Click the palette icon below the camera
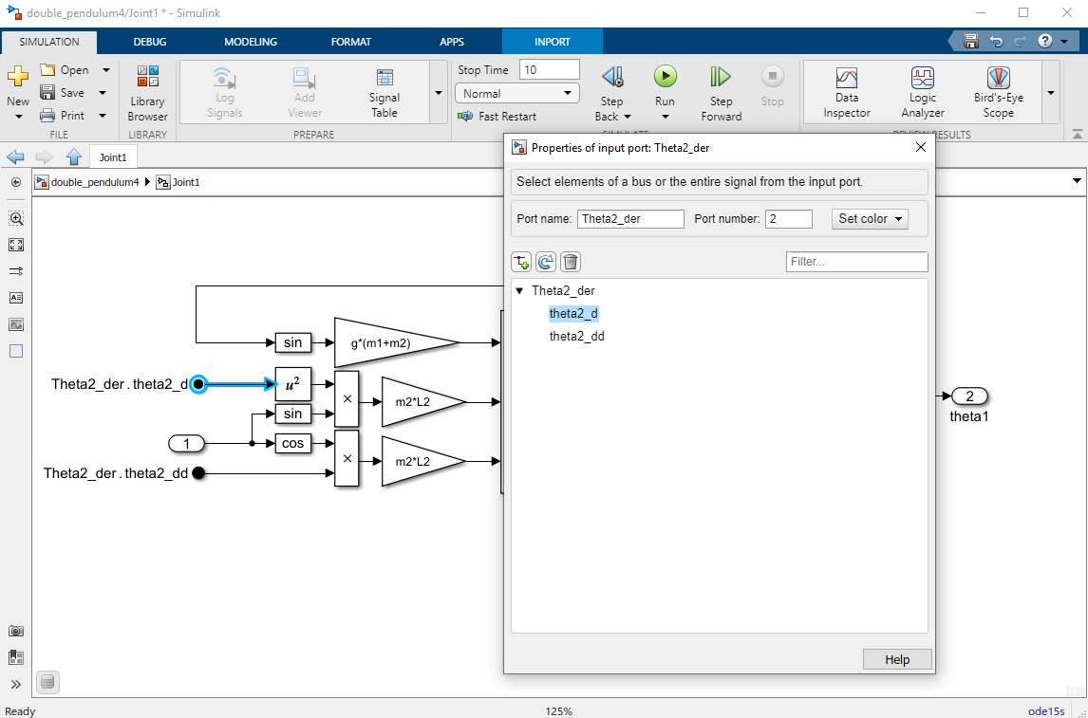 (16, 657)
